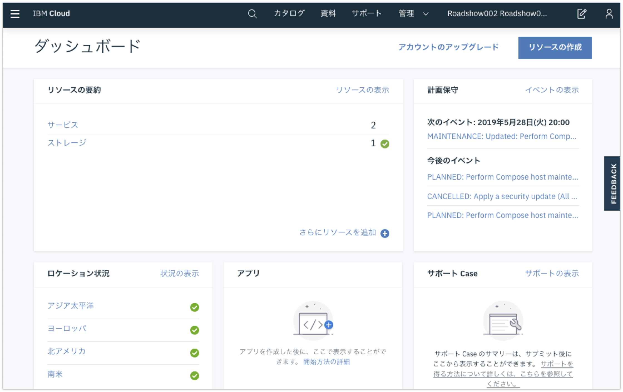The width and height of the screenshot is (623, 392).
Task: Click 開始方法の詳細 link
Action: click(327, 361)
